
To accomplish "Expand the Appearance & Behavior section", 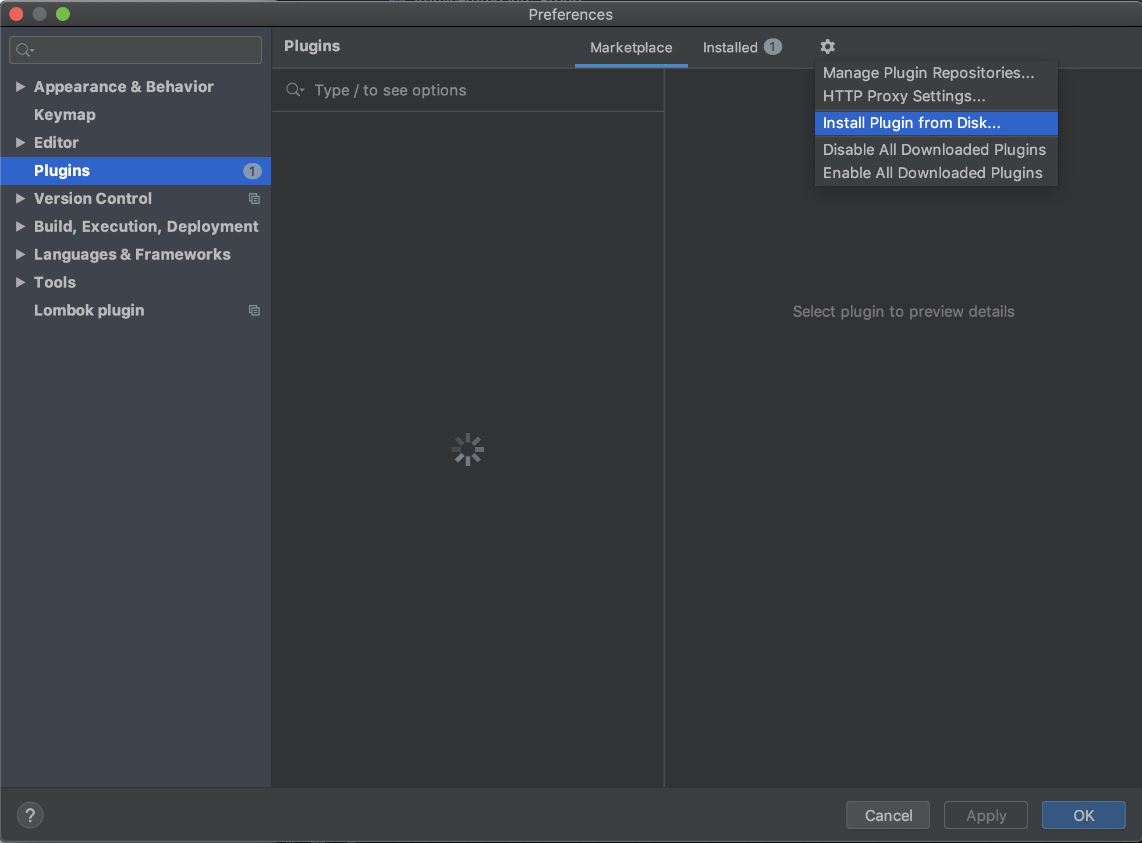I will [20, 87].
